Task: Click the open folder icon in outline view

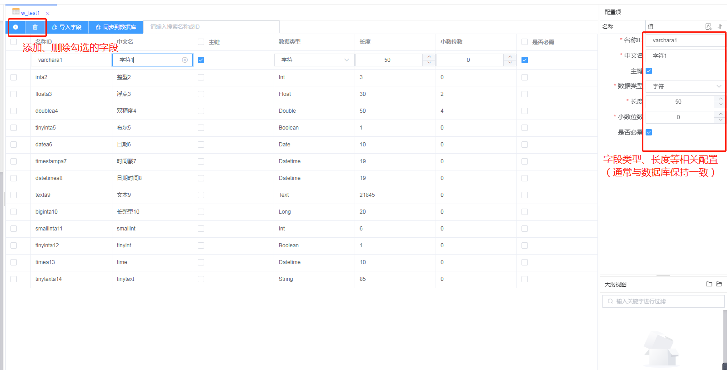Action: pyautogui.click(x=719, y=284)
